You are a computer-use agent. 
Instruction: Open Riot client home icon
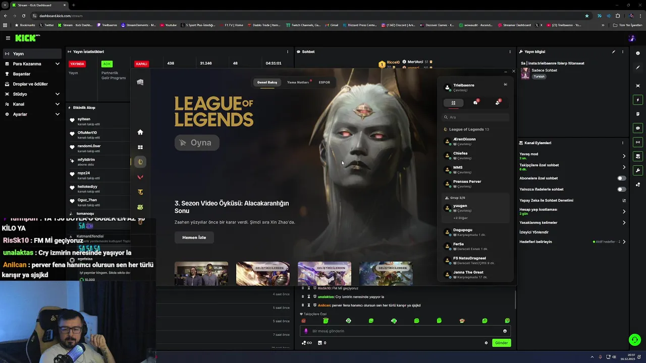tap(140, 132)
